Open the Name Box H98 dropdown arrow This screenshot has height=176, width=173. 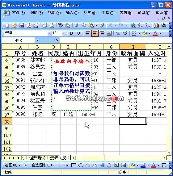pos(37,40)
